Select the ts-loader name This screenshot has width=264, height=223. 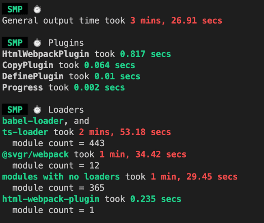pos(25,132)
